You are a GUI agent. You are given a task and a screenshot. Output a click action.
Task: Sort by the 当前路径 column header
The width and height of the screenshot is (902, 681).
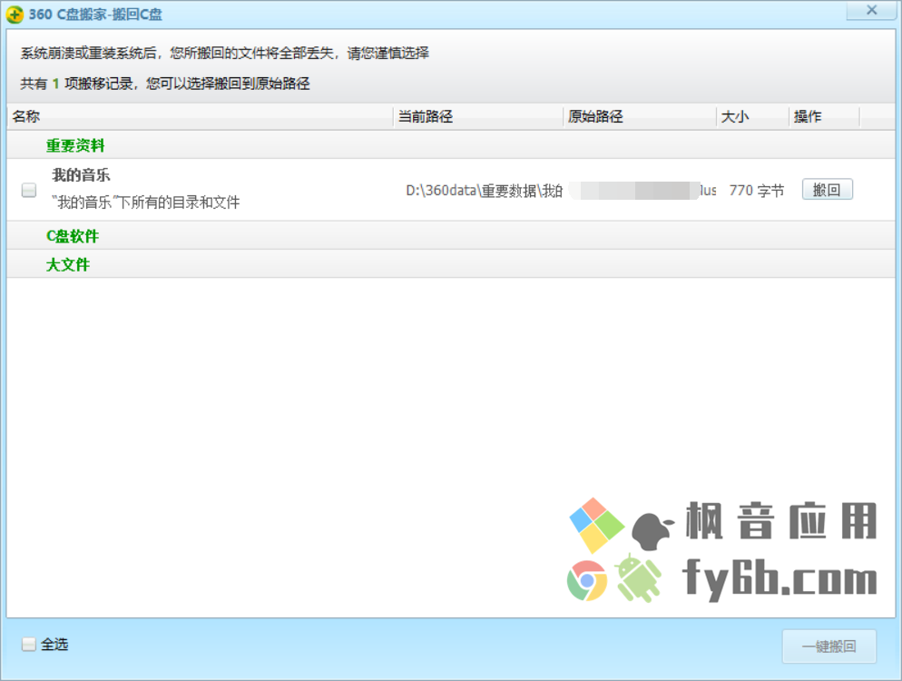(478, 116)
